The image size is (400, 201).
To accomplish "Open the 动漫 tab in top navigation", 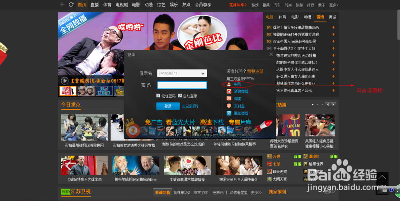I will click(x=148, y=4).
